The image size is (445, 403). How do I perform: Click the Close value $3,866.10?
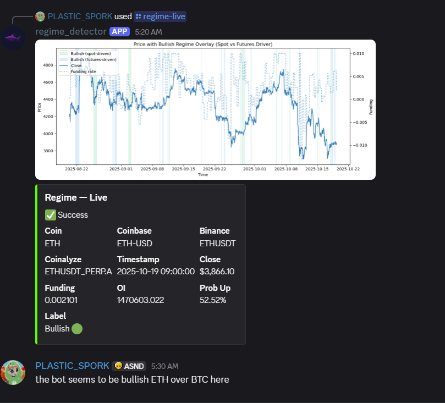(217, 272)
